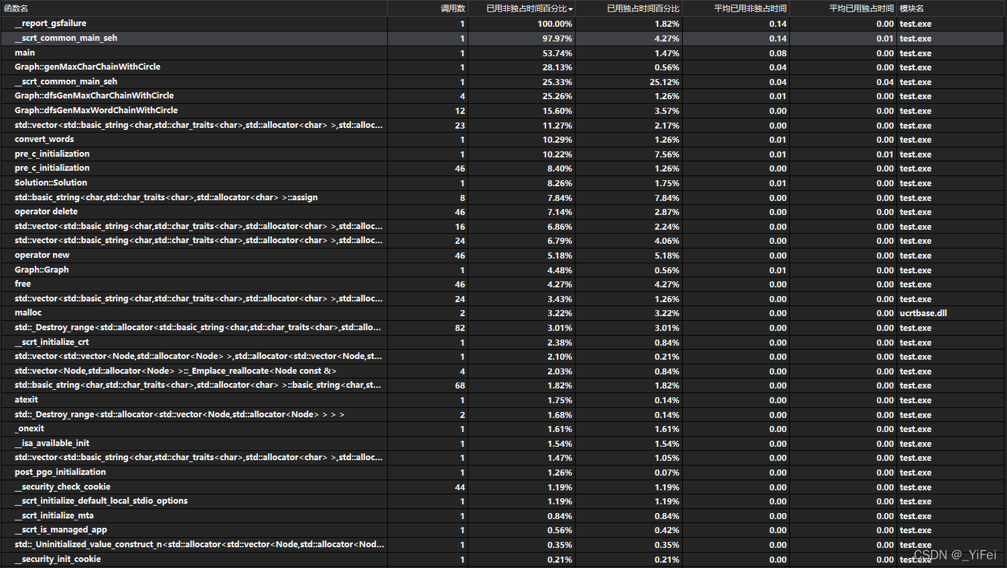1007x568 pixels.
Task: Select the operator delete row
Action: pos(503,212)
